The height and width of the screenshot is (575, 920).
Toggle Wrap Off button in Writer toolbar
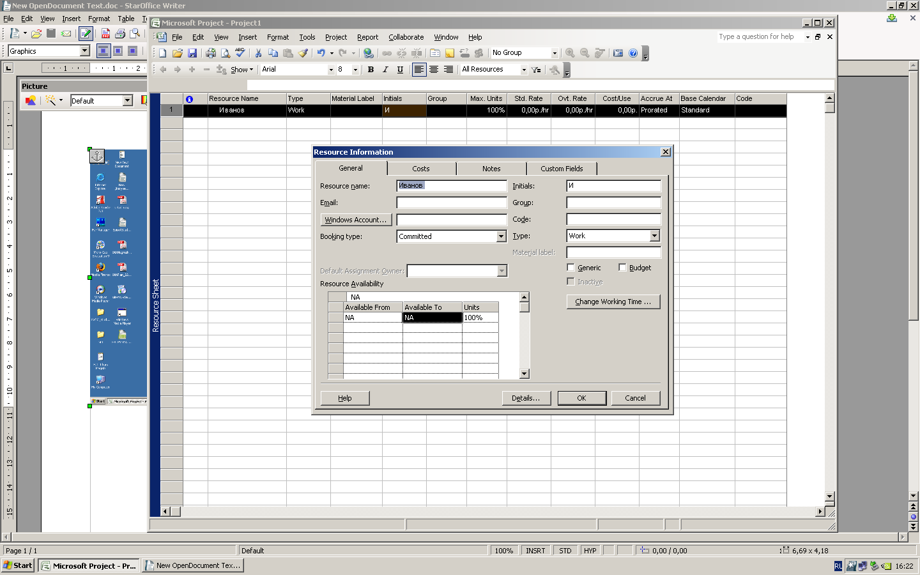pyautogui.click(x=103, y=50)
